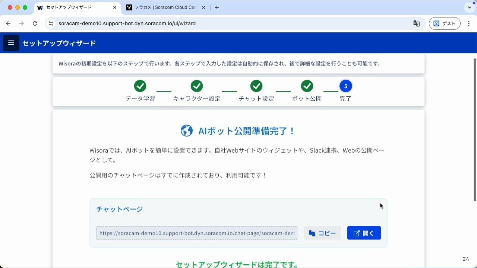Click the translate page icon
477x268 pixels.
pyautogui.click(x=417, y=23)
